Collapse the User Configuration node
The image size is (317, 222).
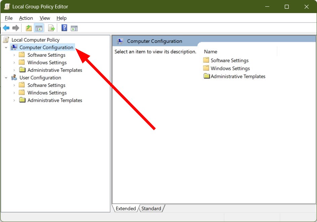pos(6,77)
